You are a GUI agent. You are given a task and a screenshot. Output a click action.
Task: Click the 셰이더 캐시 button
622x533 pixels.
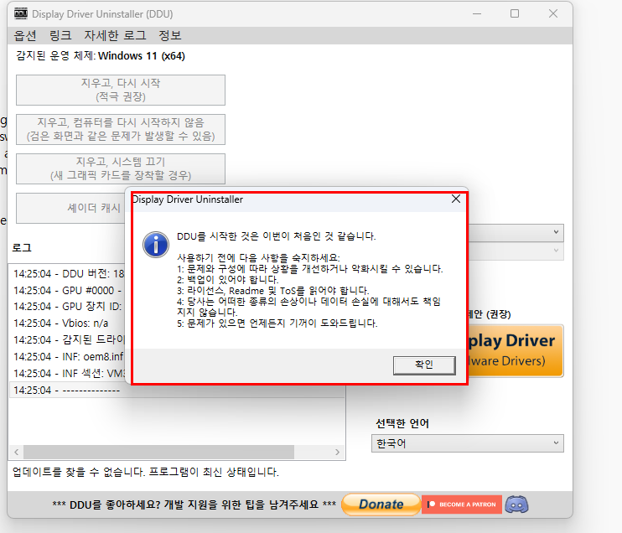[x=70, y=208]
